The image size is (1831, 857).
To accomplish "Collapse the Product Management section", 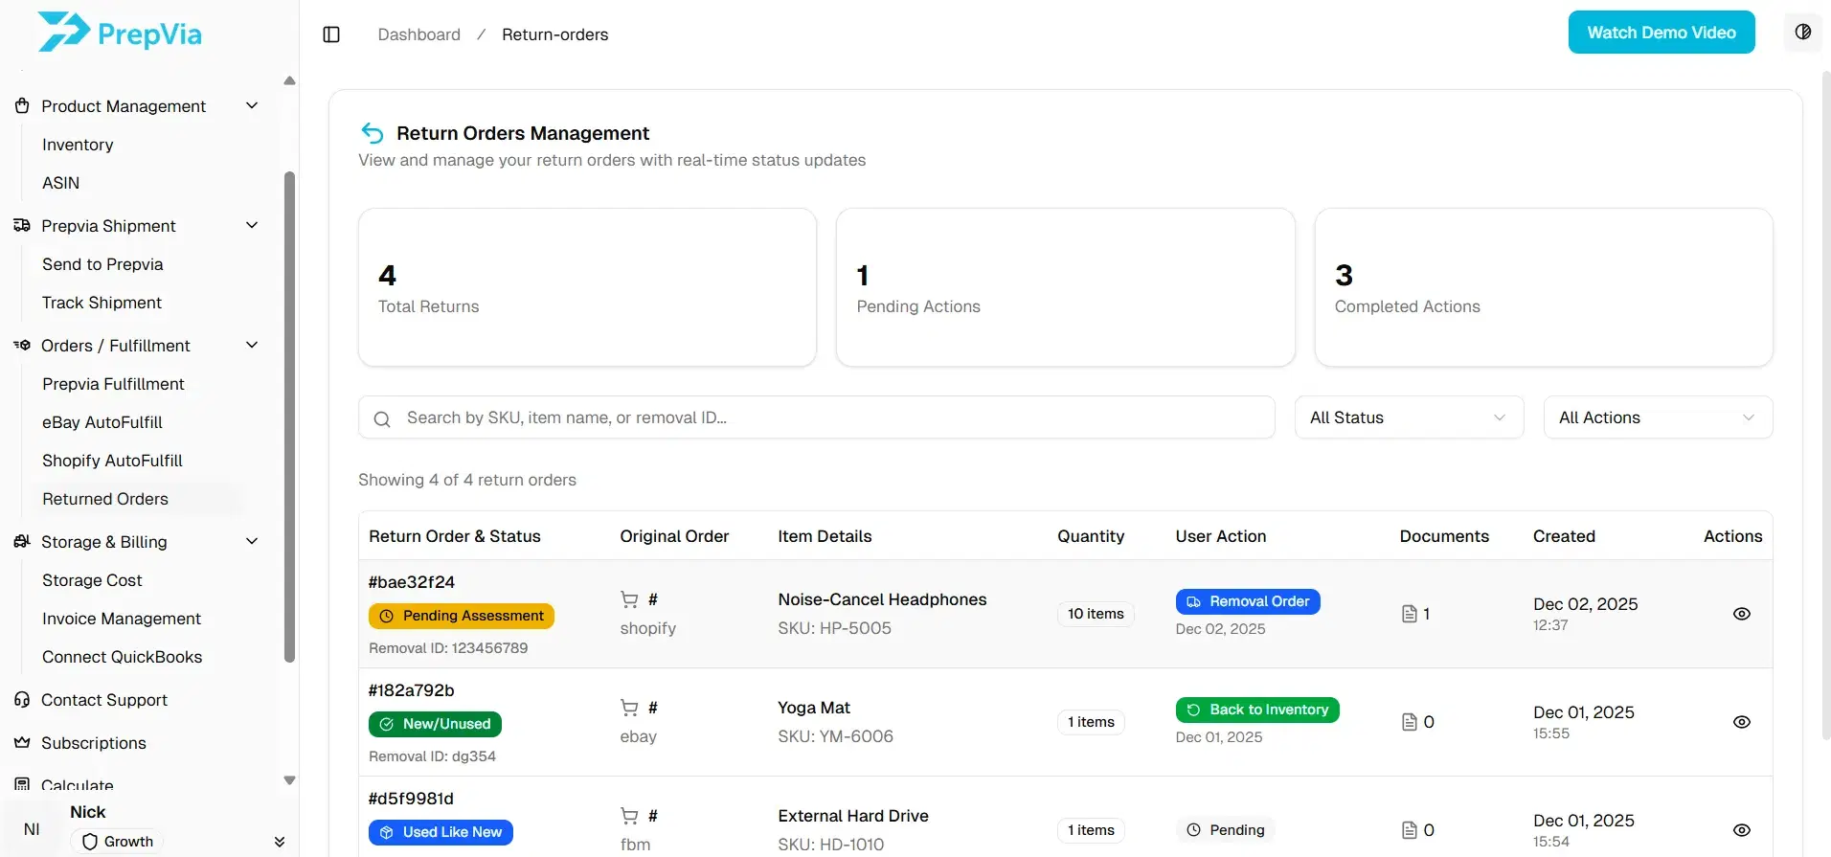I will point(252,105).
